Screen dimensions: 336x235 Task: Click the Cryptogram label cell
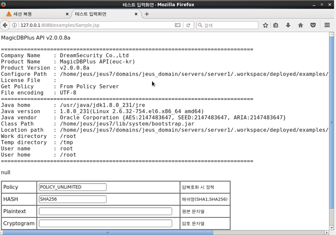coord(19,223)
